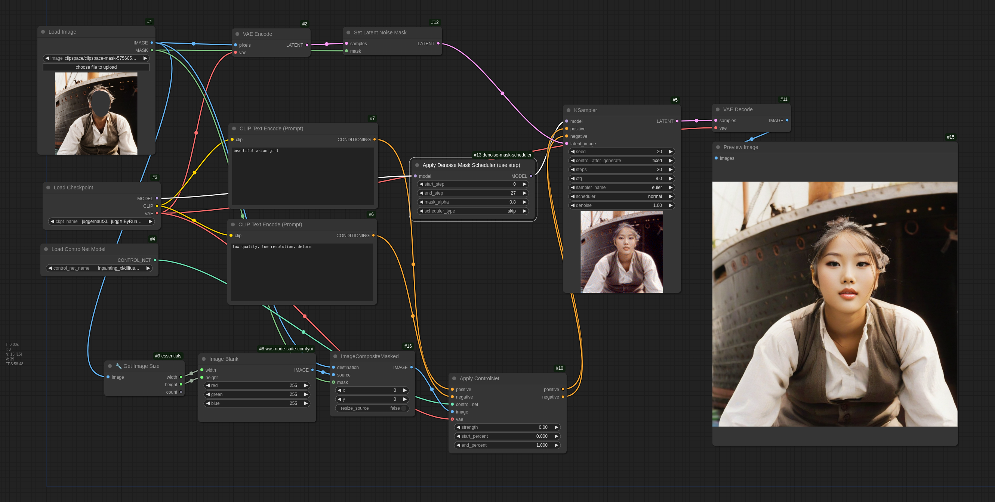Open the scheduler_type skip dropdown
Image resolution: width=995 pixels, height=502 pixels.
[472, 211]
